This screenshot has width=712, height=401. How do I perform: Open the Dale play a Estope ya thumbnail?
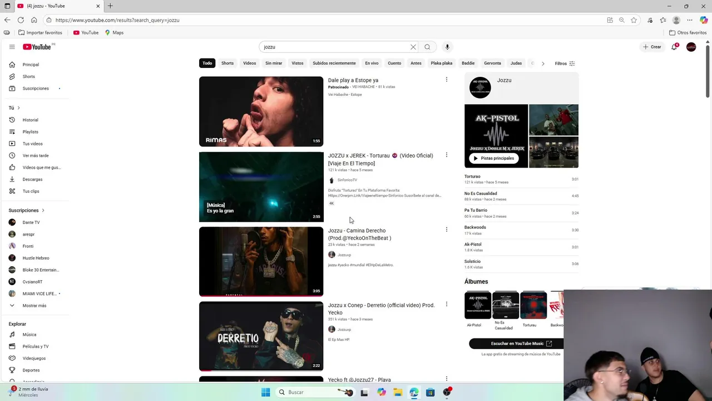(261, 111)
